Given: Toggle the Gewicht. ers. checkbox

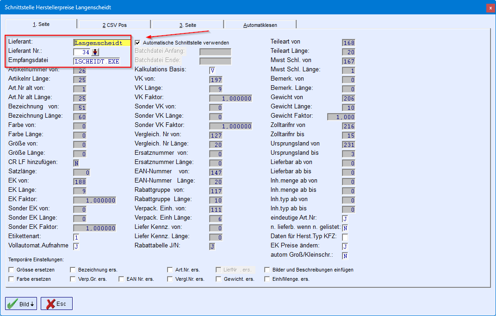Looking at the screenshot, I should 218,279.
